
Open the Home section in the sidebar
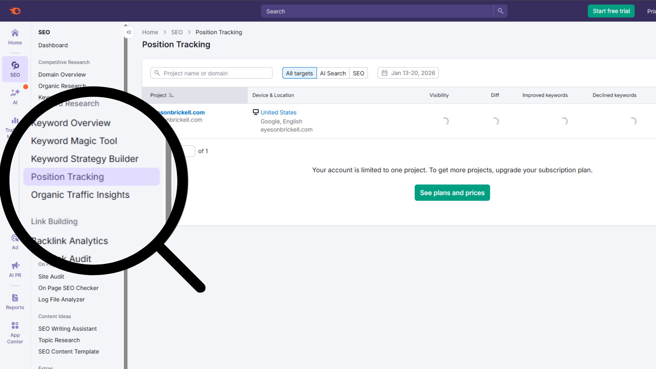15,37
